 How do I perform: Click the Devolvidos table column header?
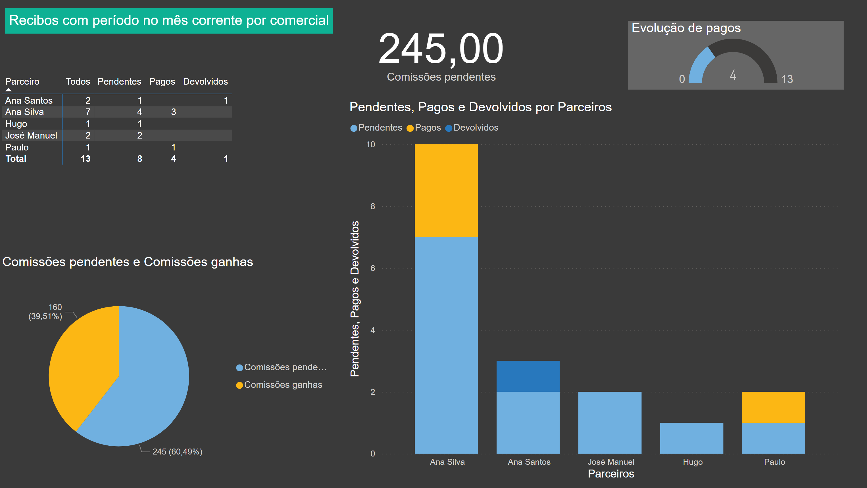pyautogui.click(x=205, y=81)
